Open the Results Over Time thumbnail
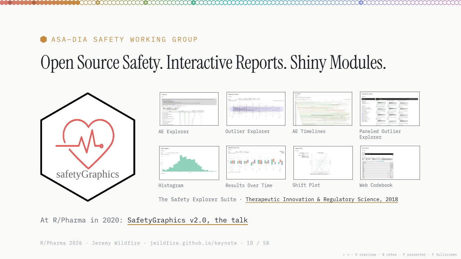This screenshot has width=461, height=259. [x=256, y=163]
